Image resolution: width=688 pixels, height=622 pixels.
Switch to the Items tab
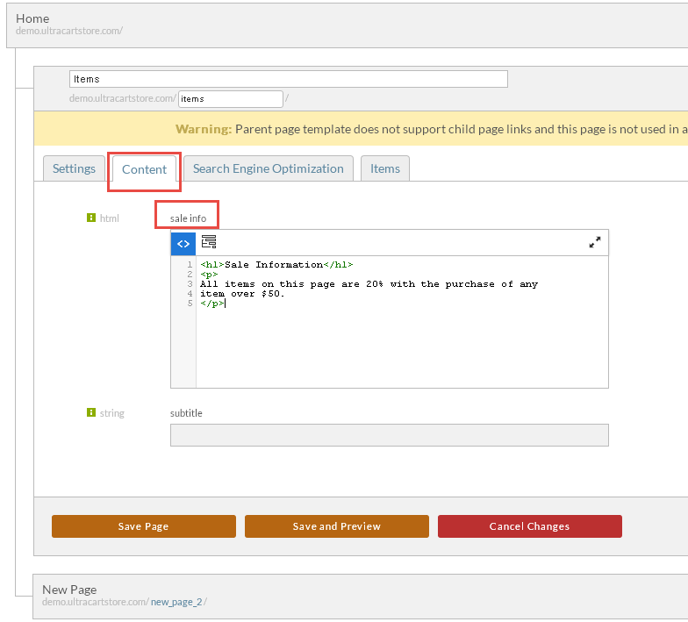[x=384, y=168]
